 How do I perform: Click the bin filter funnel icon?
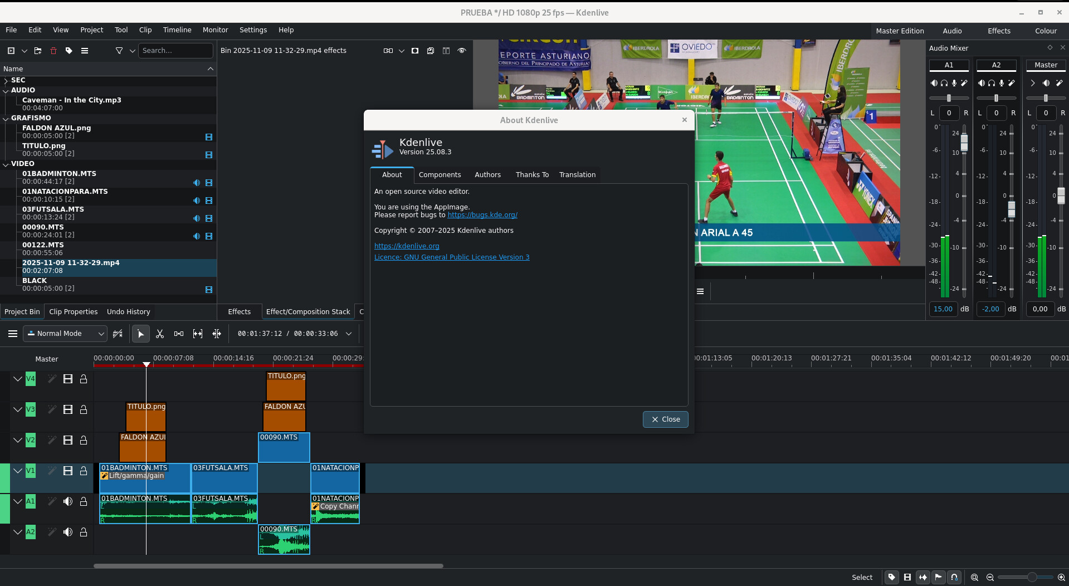119,51
